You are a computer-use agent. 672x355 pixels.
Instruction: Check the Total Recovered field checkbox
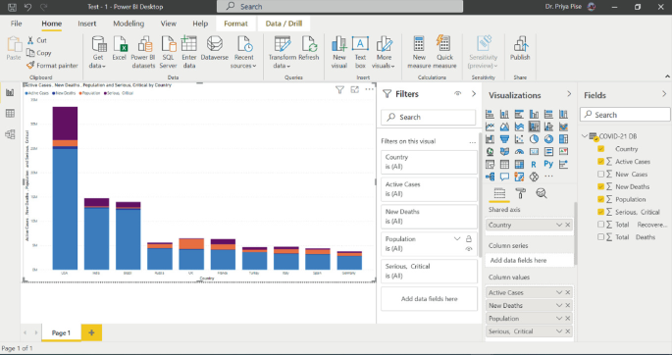point(600,225)
